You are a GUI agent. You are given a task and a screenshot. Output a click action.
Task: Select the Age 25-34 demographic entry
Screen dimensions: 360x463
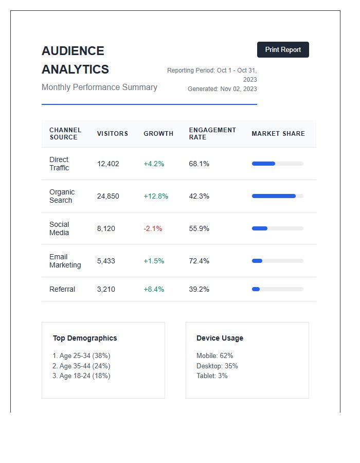click(x=80, y=355)
